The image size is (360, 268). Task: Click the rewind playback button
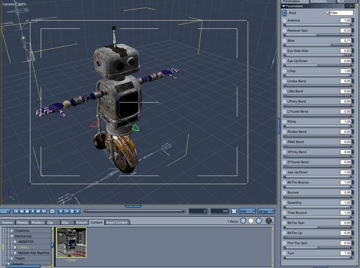[22, 211]
